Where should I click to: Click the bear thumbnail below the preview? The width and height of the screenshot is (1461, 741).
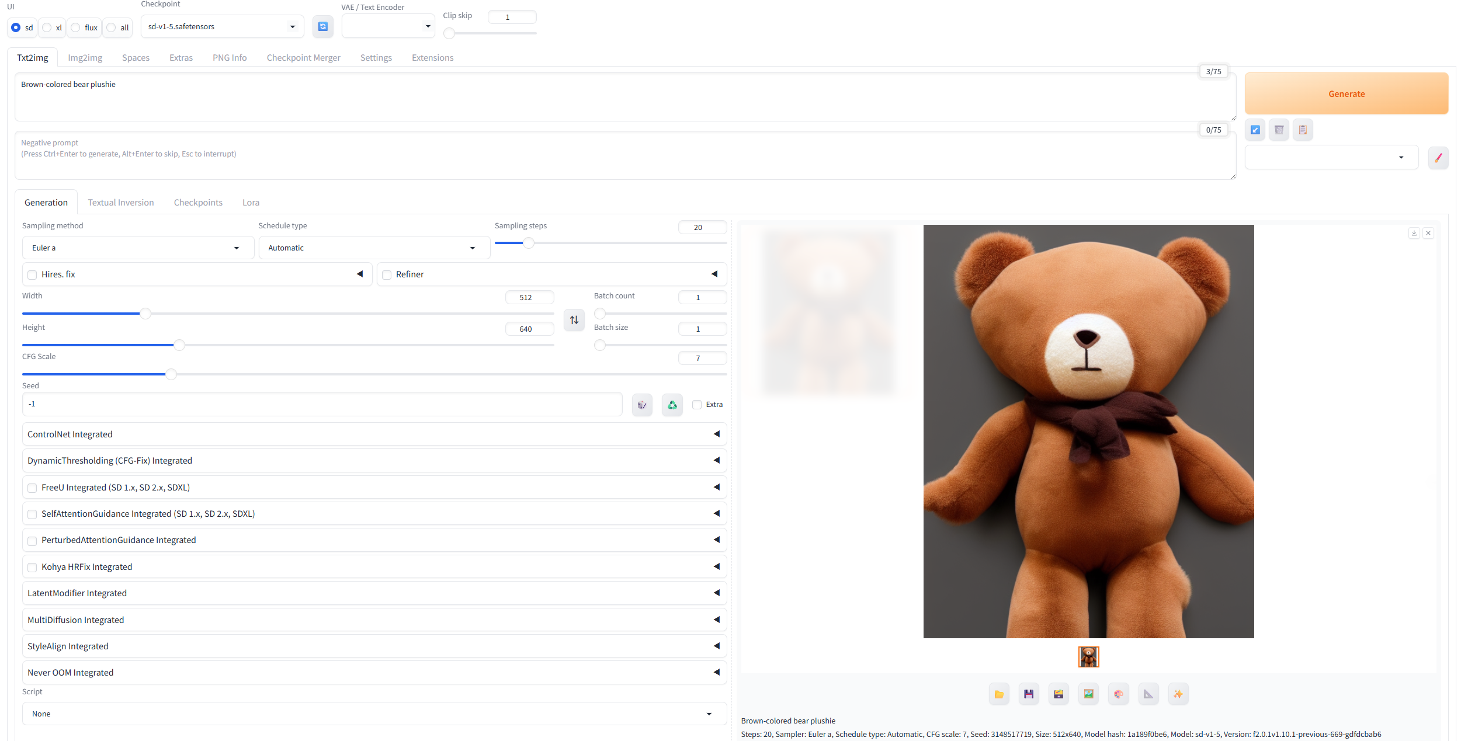click(1088, 656)
